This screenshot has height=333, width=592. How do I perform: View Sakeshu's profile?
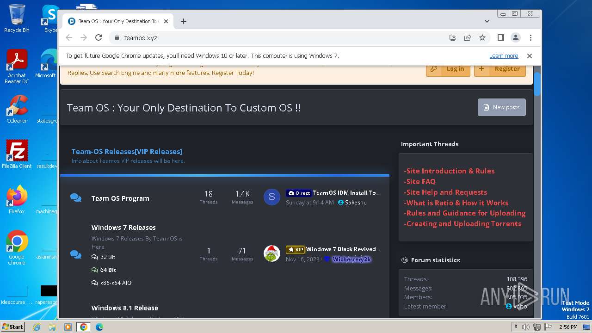tap(356, 203)
